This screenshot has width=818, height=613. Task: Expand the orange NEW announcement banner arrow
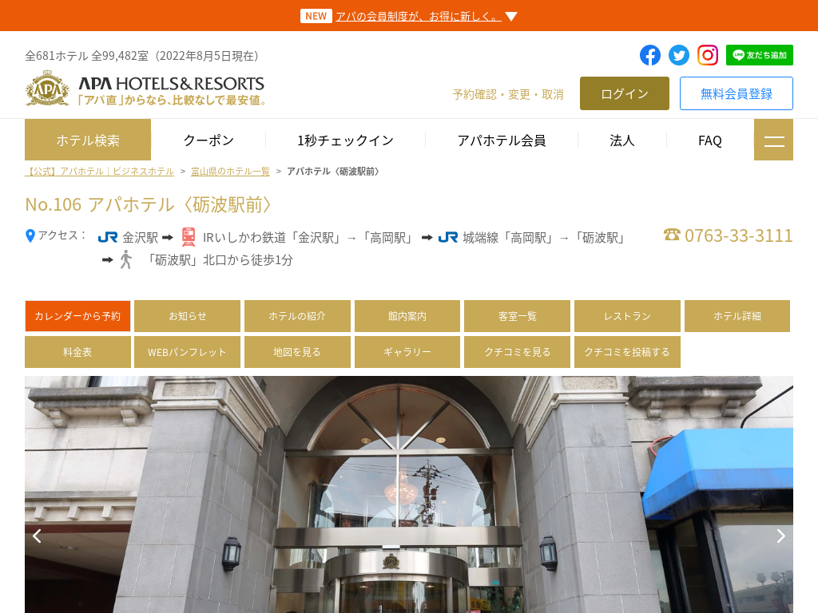[x=511, y=16]
